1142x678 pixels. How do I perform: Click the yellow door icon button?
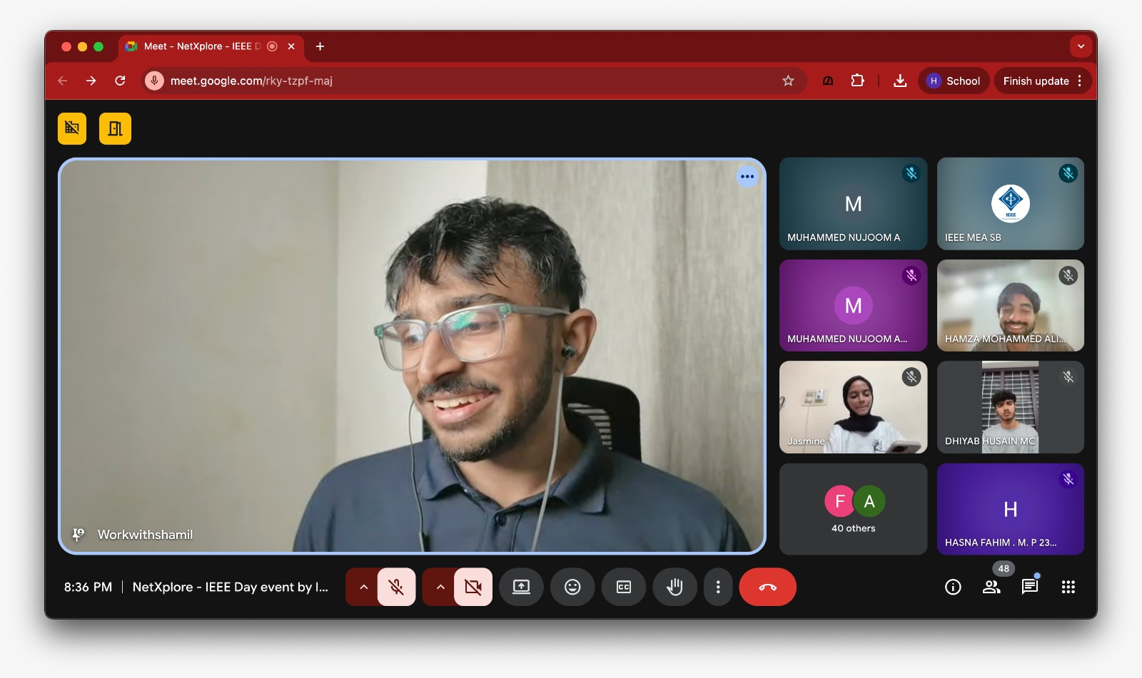[115, 128]
